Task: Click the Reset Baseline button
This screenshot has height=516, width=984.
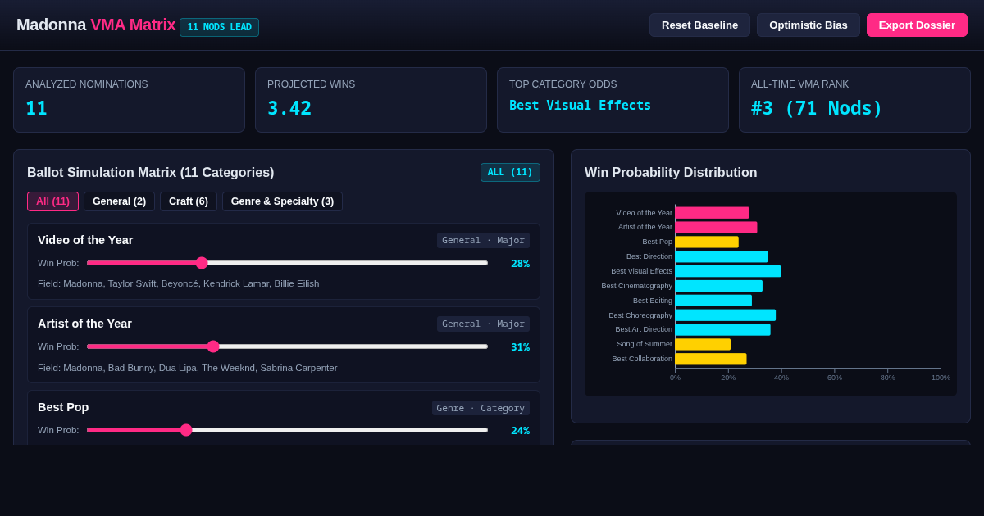Action: 699,25
